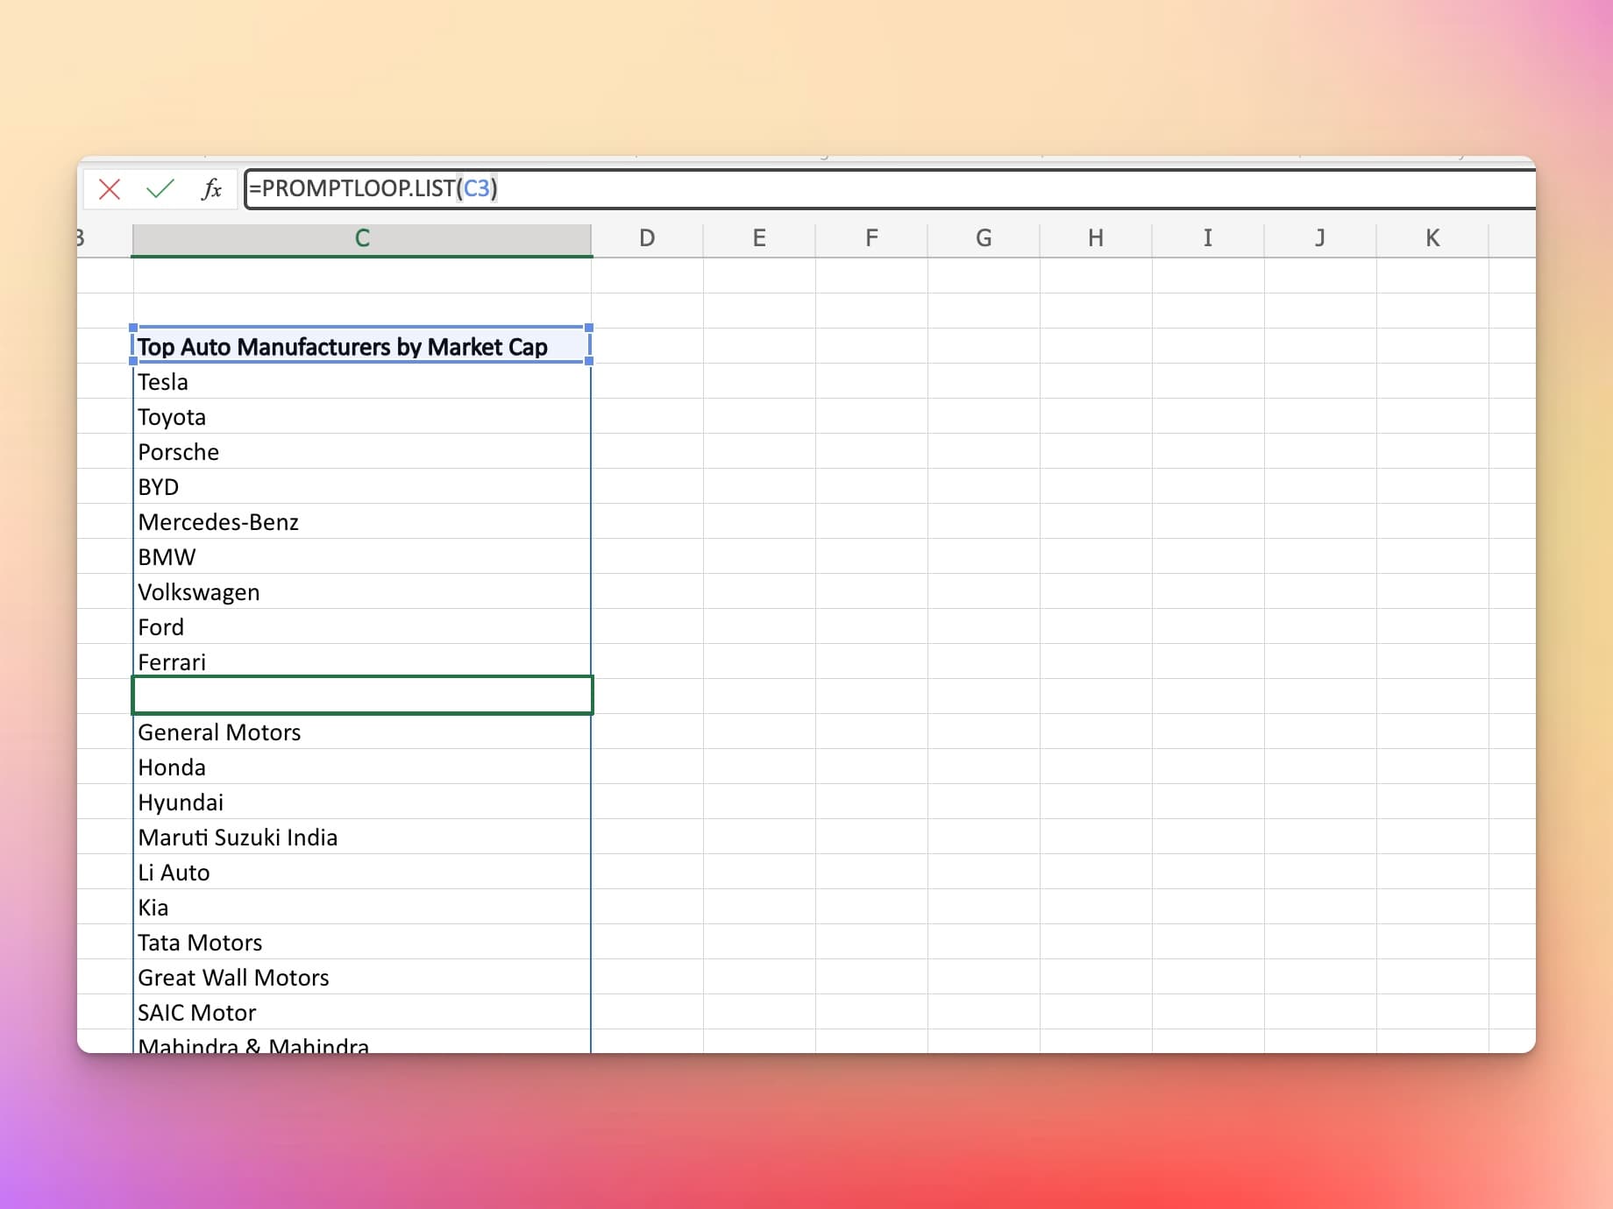
Task: Cancel the formula entry with red X
Action: click(110, 188)
